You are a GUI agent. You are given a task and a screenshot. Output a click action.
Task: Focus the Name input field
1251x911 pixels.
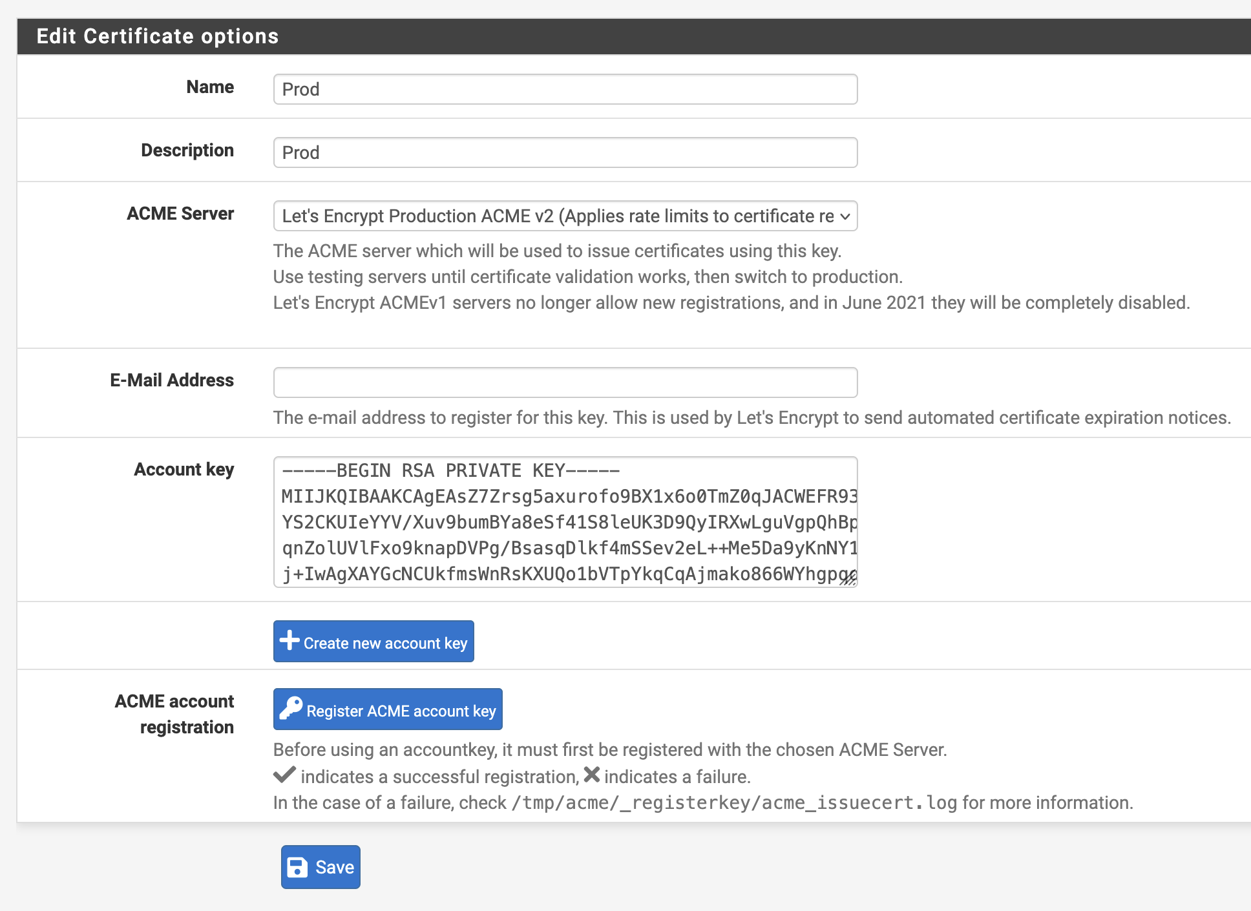click(565, 89)
